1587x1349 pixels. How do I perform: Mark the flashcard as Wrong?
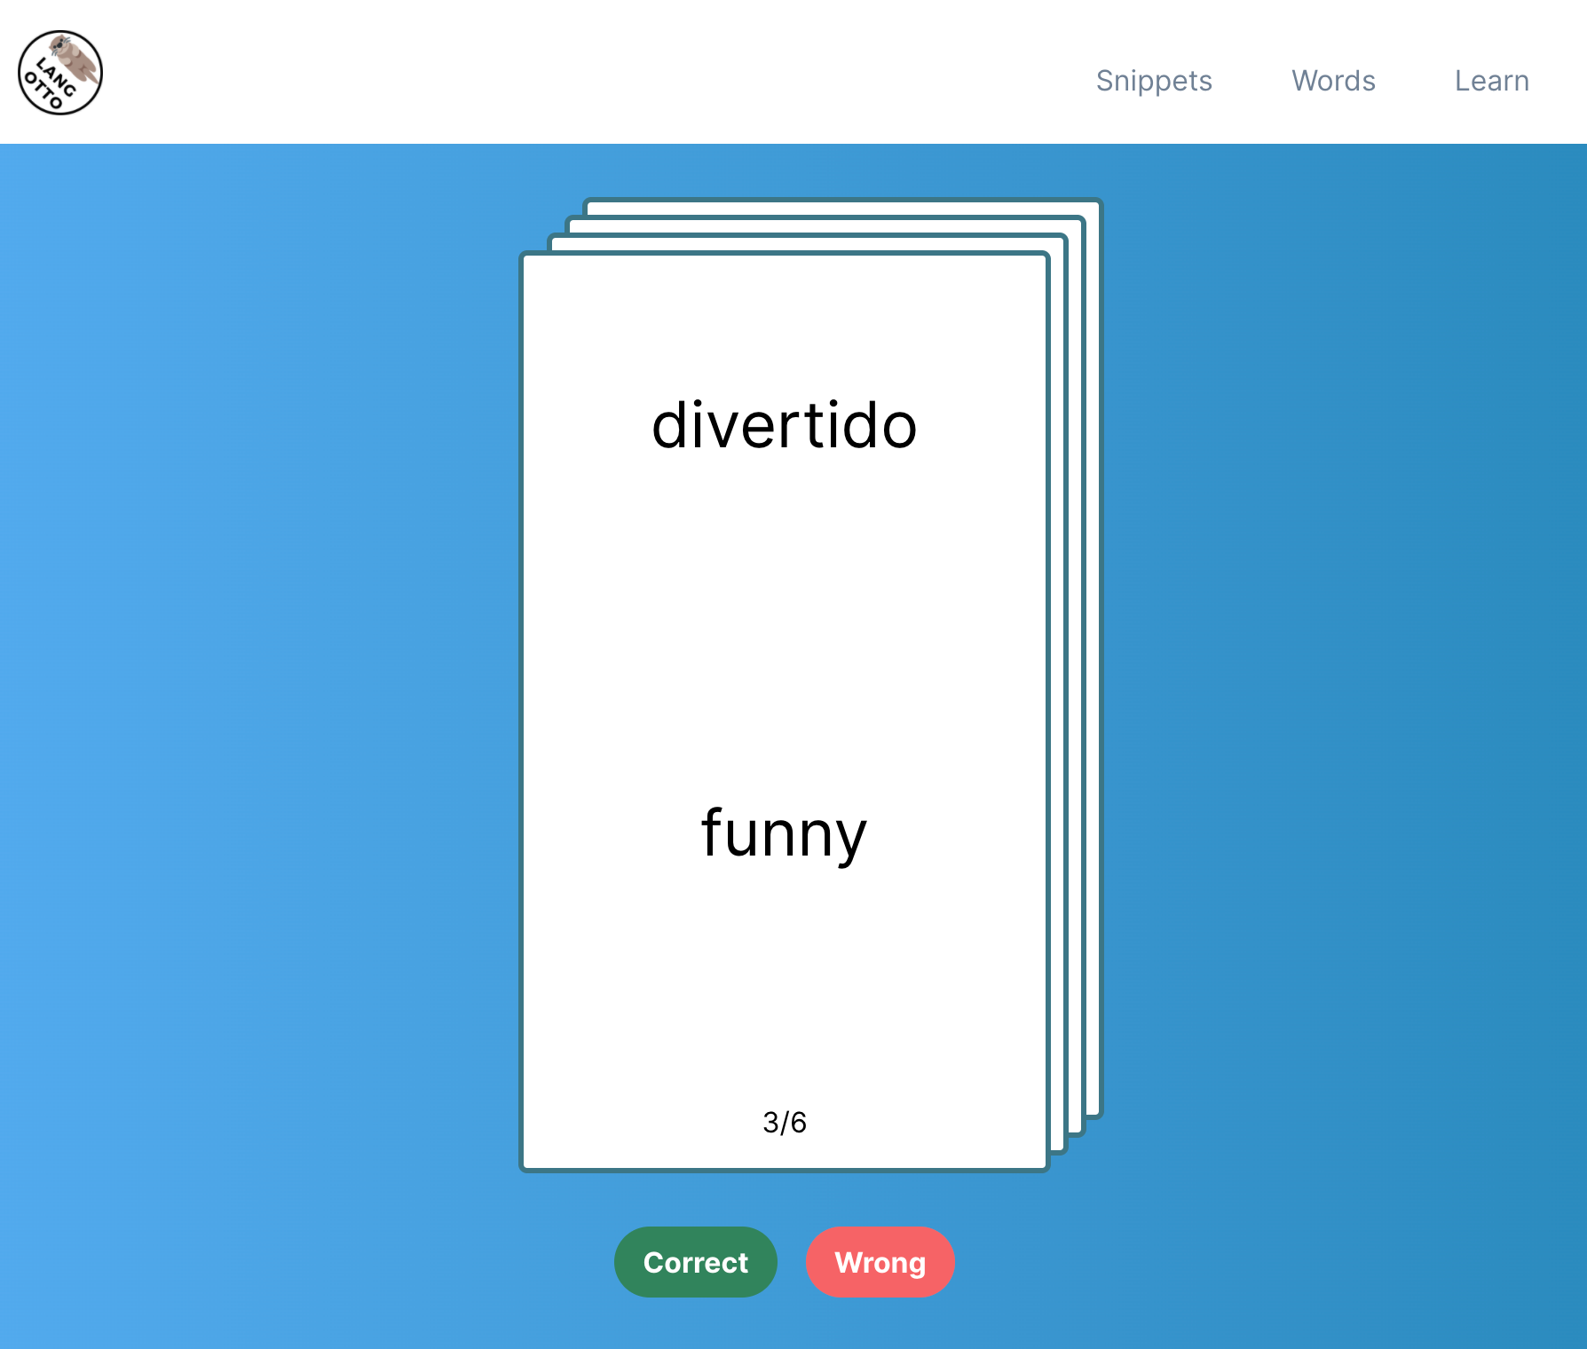[x=880, y=1262]
